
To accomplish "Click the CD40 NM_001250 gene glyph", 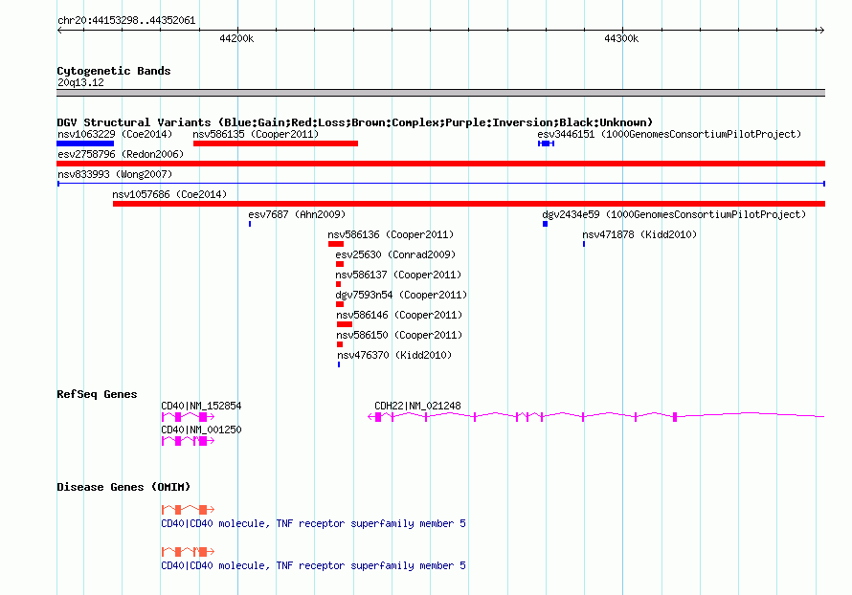I will (188, 441).
